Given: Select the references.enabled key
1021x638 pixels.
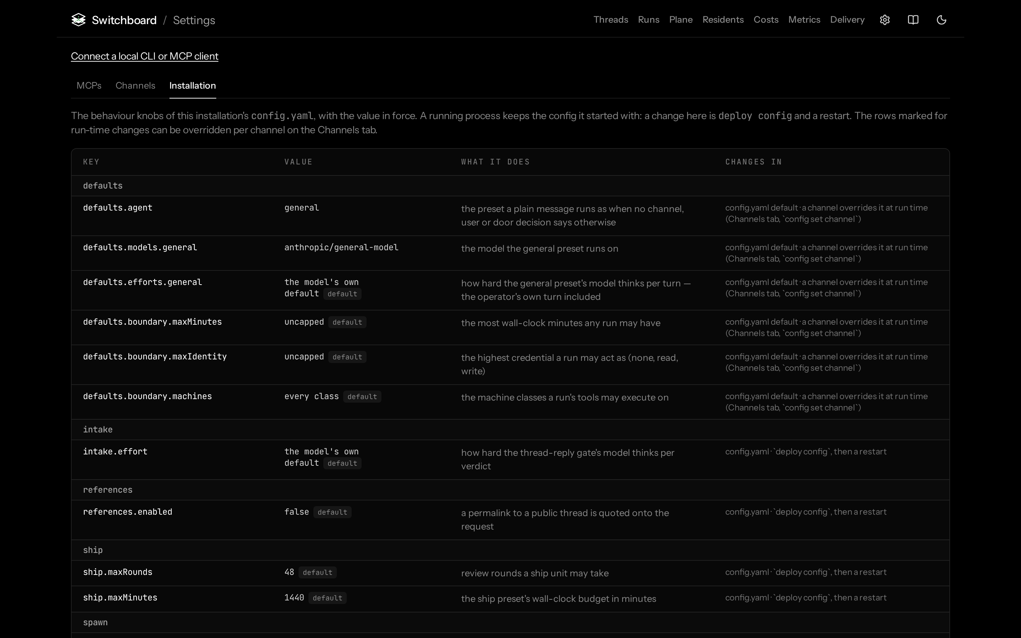Looking at the screenshot, I should [x=127, y=512].
